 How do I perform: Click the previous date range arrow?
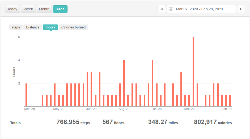pos(162,9)
